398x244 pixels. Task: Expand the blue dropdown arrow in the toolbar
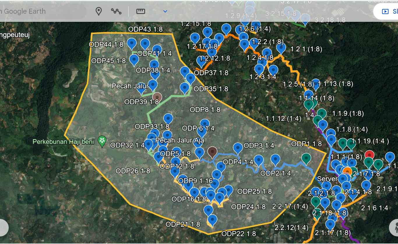point(165,11)
